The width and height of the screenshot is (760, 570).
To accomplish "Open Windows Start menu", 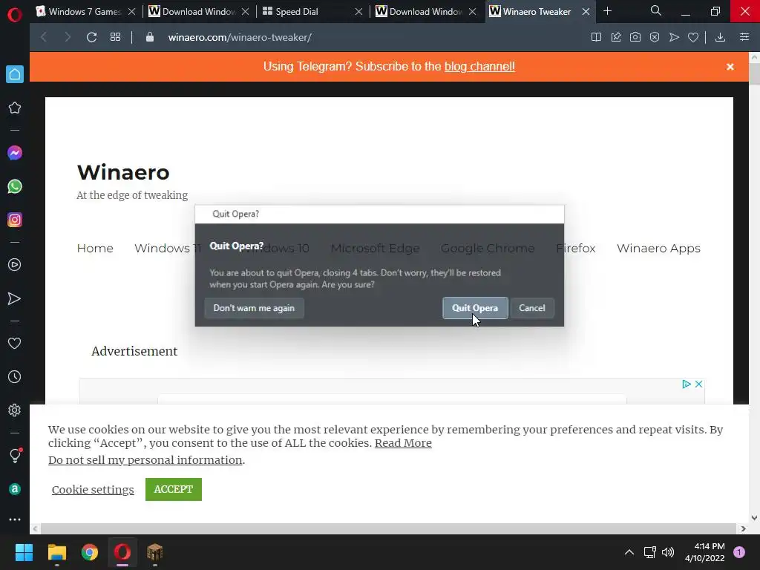I will (24, 552).
